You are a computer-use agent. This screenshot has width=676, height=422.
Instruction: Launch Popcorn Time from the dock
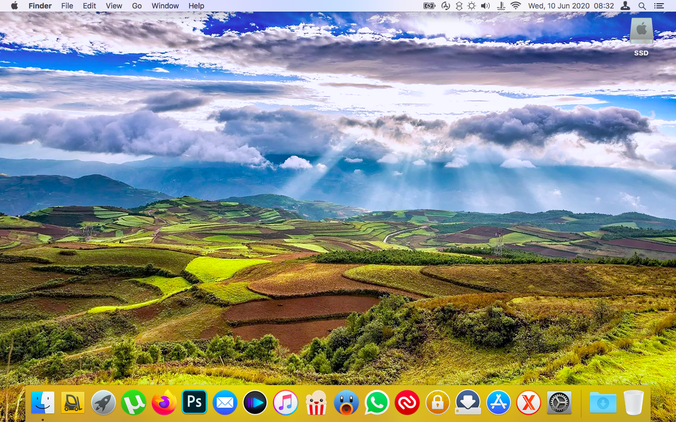pos(316,404)
